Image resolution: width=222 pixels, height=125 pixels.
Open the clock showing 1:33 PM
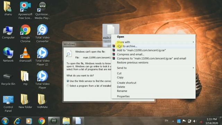(x=212, y=121)
